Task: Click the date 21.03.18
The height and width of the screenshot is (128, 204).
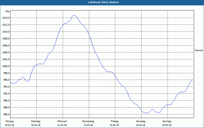Action: [x=62, y=125]
